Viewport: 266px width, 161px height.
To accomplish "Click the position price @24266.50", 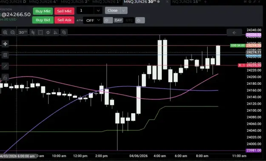I will click(x=16, y=14).
